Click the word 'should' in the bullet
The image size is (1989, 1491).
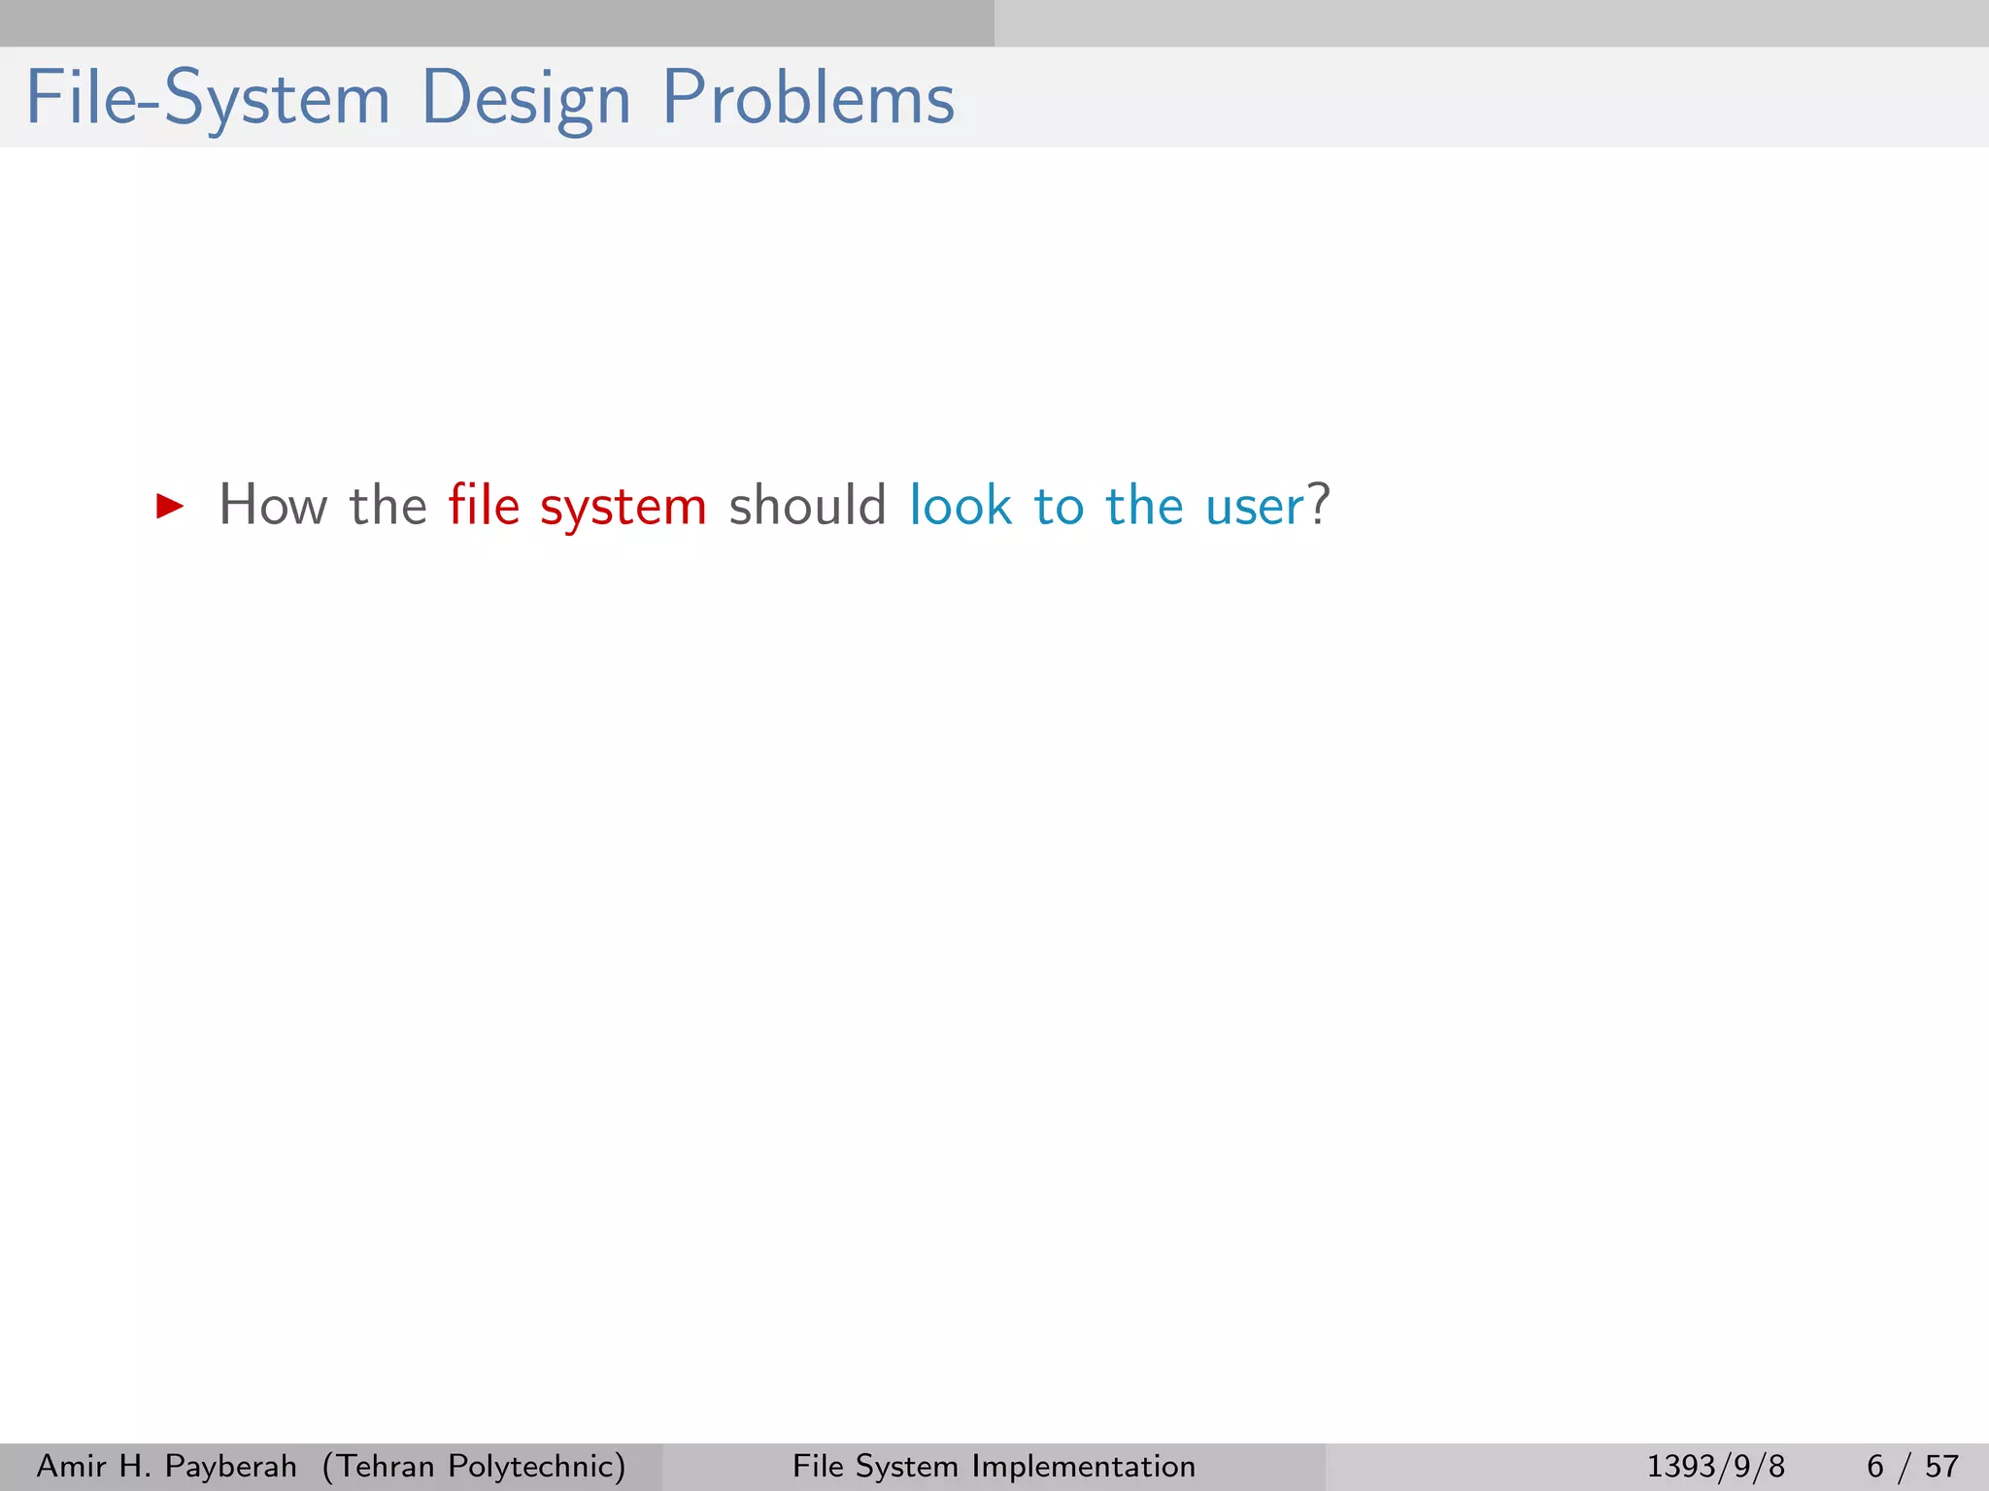tap(807, 506)
